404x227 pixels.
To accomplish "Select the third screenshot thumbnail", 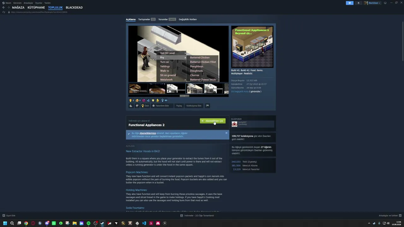I will click(176, 88).
